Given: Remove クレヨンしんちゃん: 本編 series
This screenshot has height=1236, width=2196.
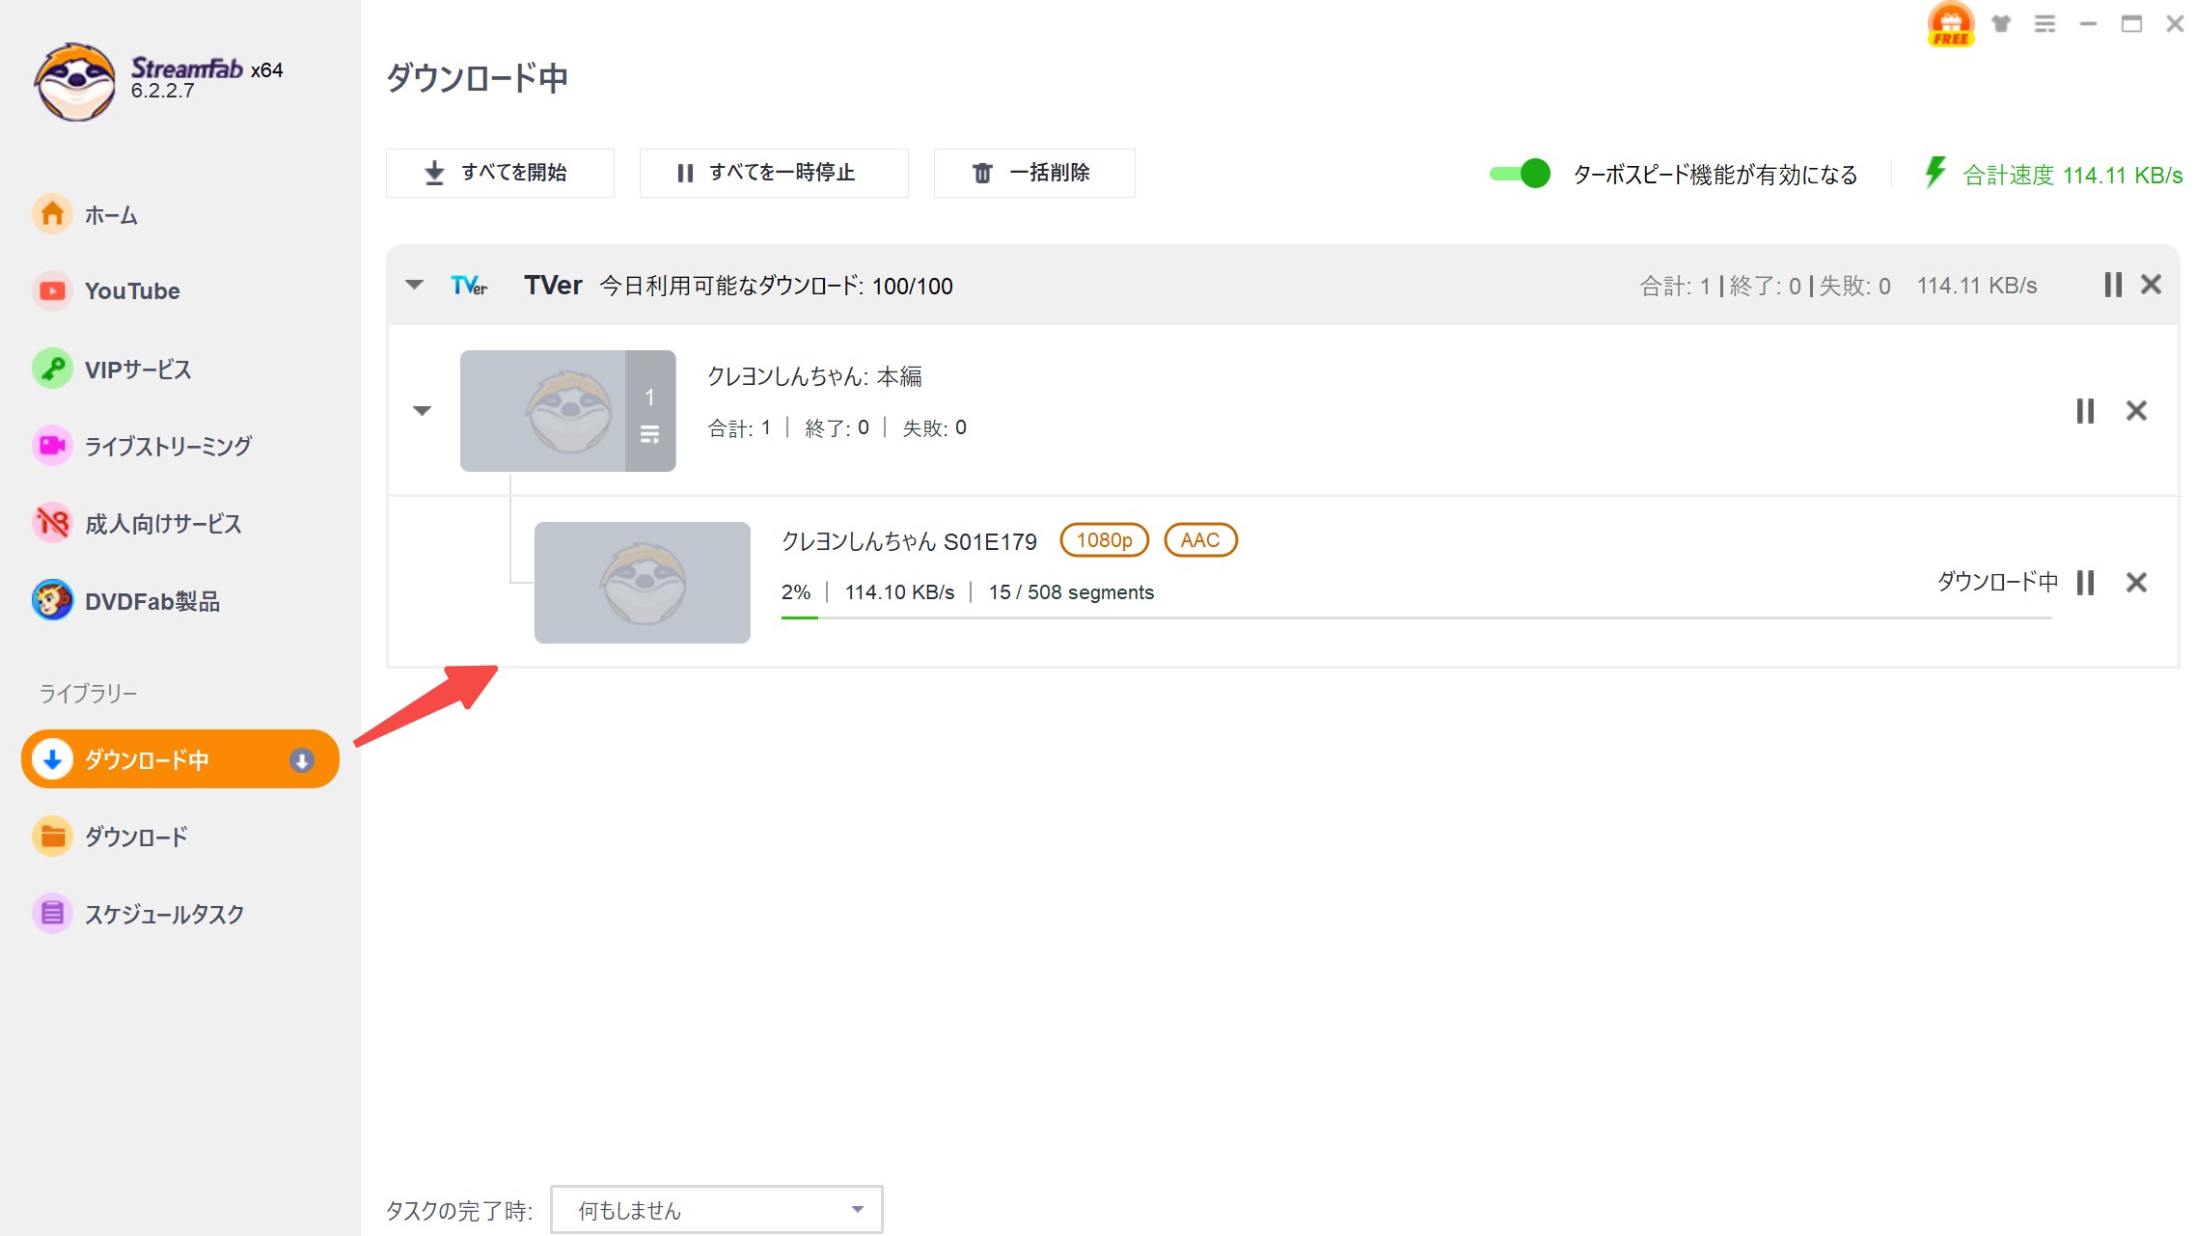Looking at the screenshot, I should 2136,411.
